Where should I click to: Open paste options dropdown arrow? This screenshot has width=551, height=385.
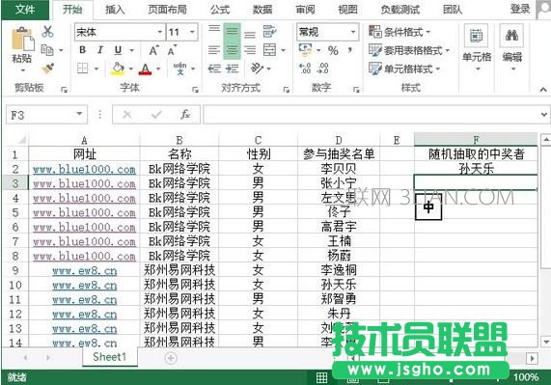click(x=23, y=70)
